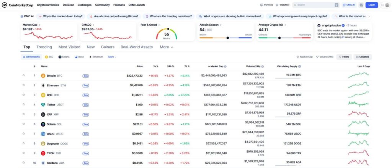Image resolution: width=392 pixels, height=168 pixels.
Task: Expand the More tabs dropdown
Action: click(x=167, y=47)
